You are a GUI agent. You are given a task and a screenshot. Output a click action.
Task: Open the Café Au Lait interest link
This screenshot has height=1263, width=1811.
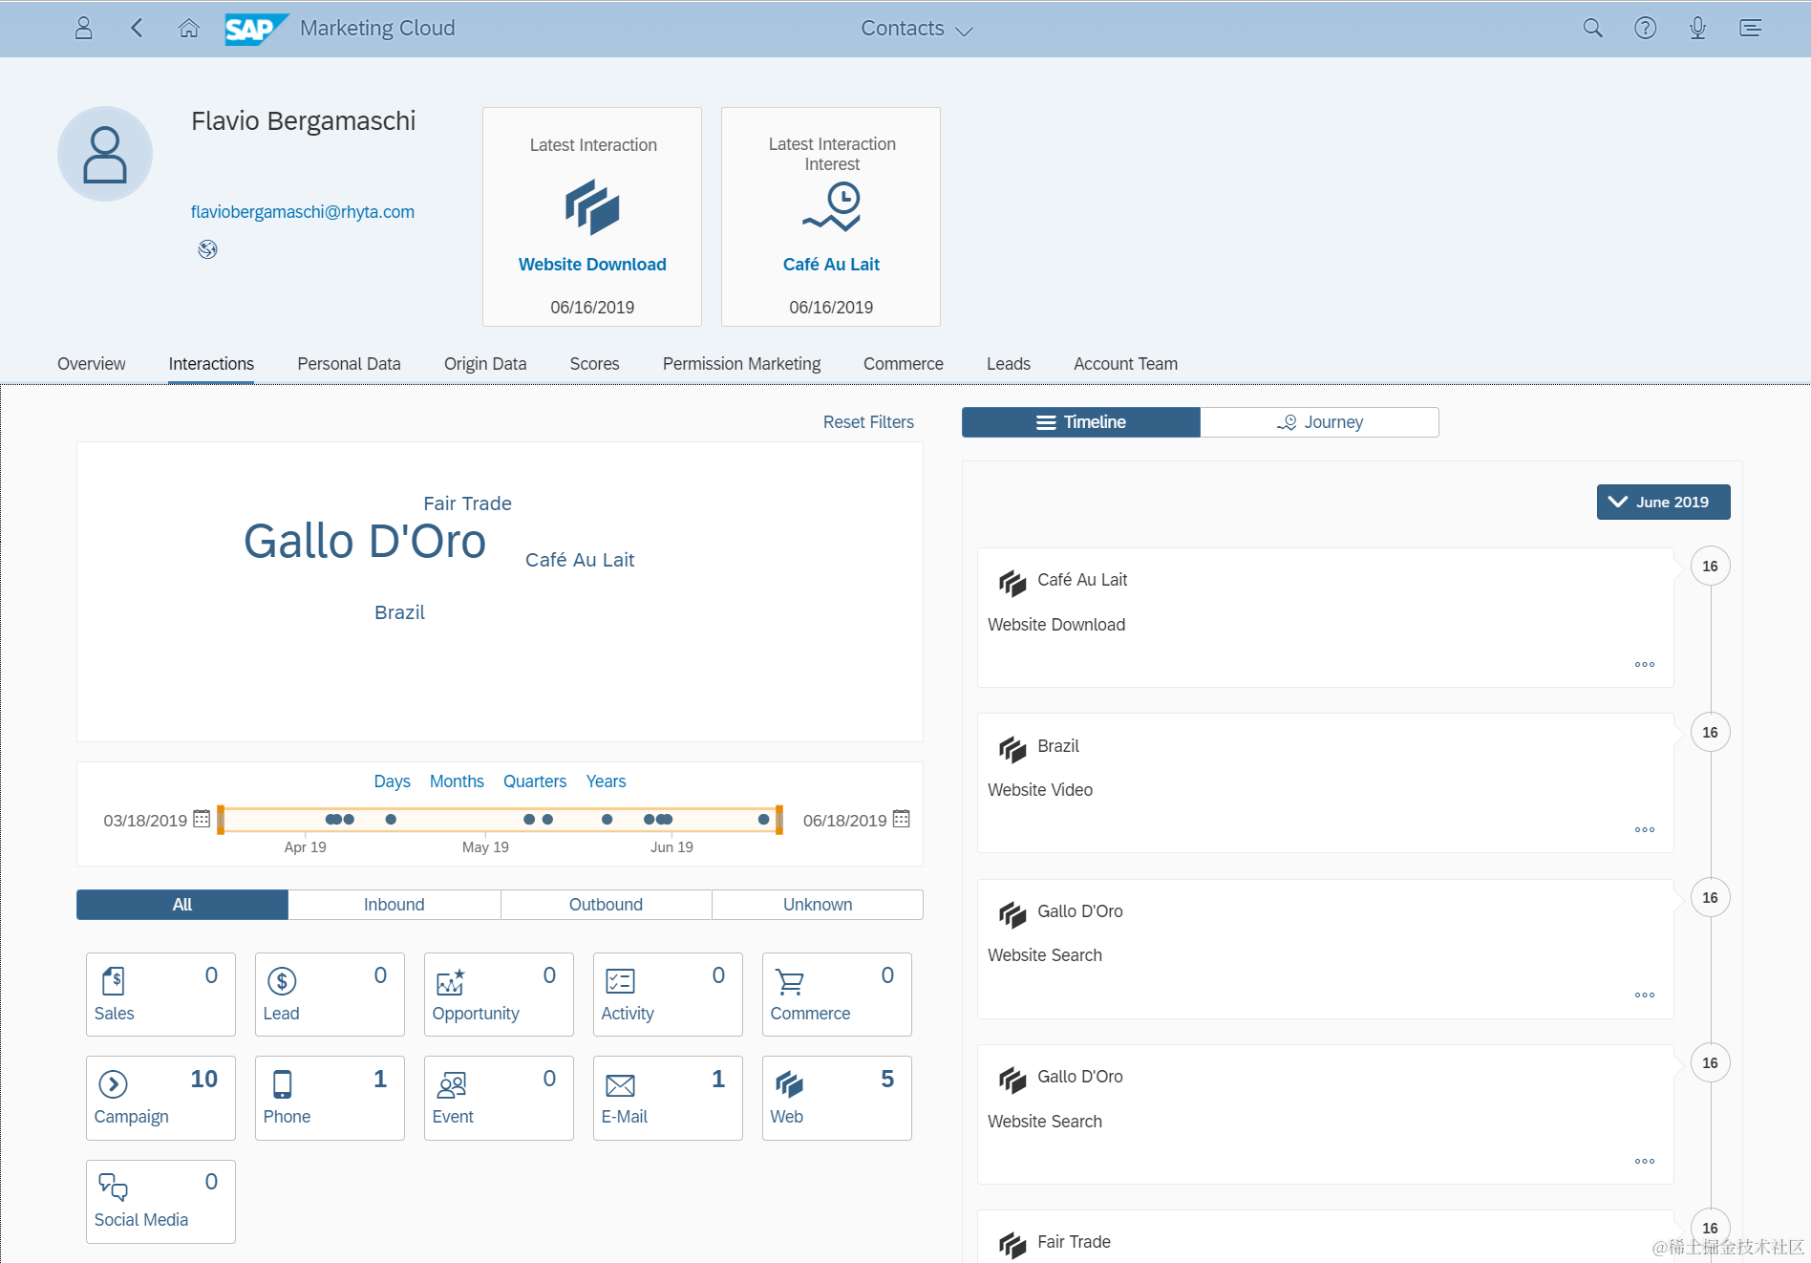coord(831,265)
